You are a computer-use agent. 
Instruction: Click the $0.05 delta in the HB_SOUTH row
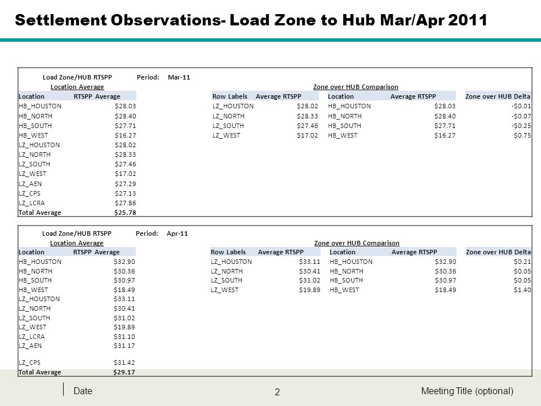click(522, 280)
